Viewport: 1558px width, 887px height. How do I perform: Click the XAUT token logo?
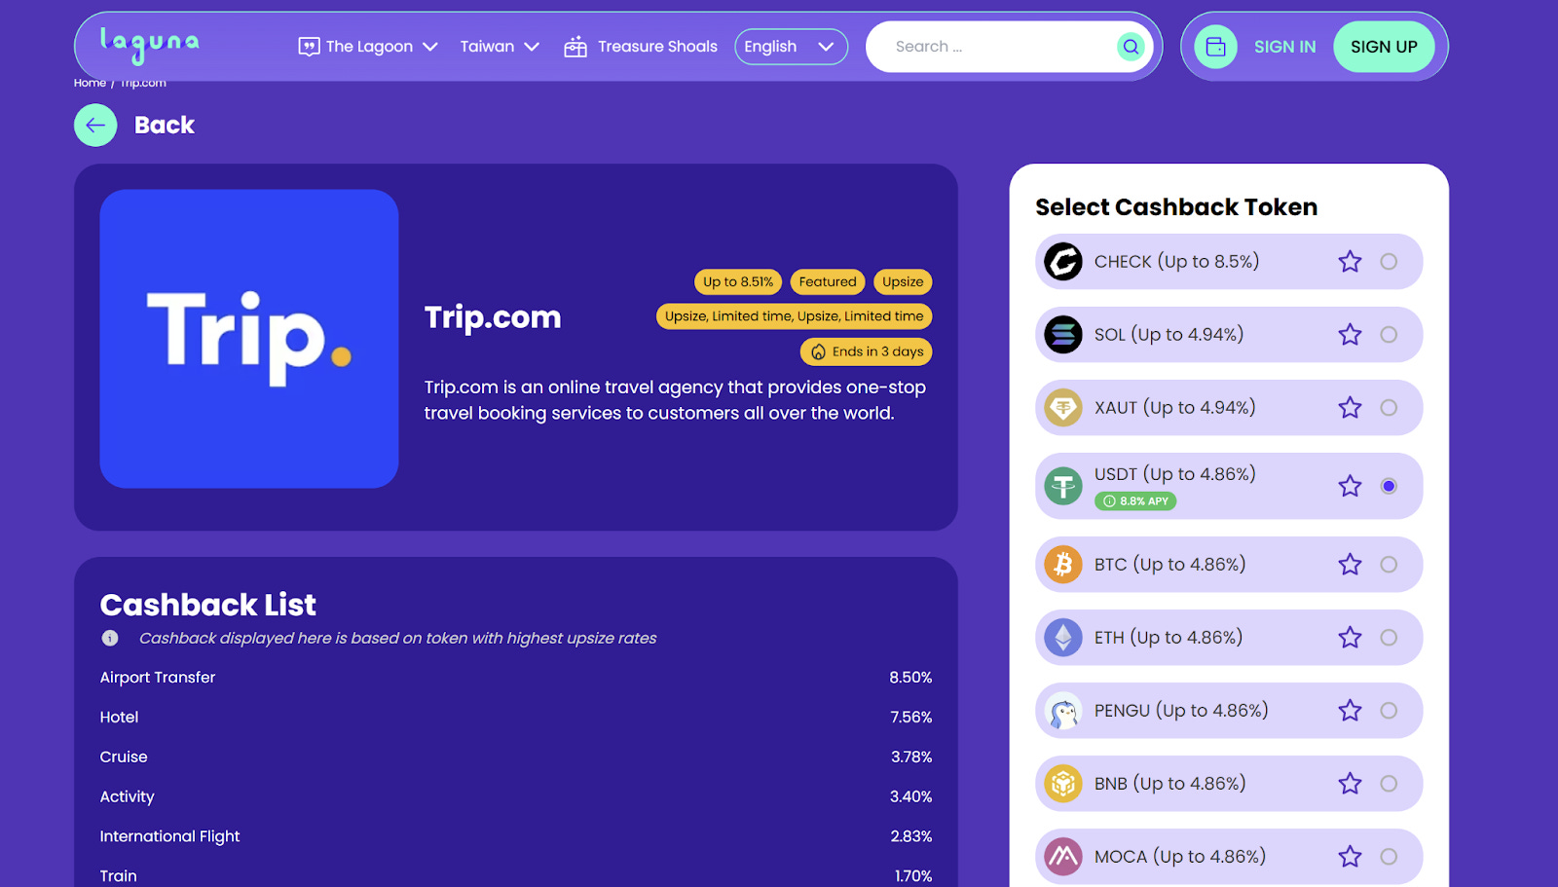pyautogui.click(x=1063, y=408)
